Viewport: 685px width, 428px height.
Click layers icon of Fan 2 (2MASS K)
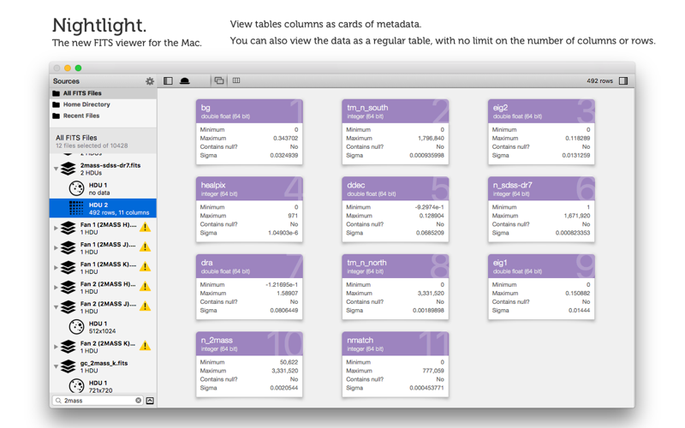click(68, 347)
